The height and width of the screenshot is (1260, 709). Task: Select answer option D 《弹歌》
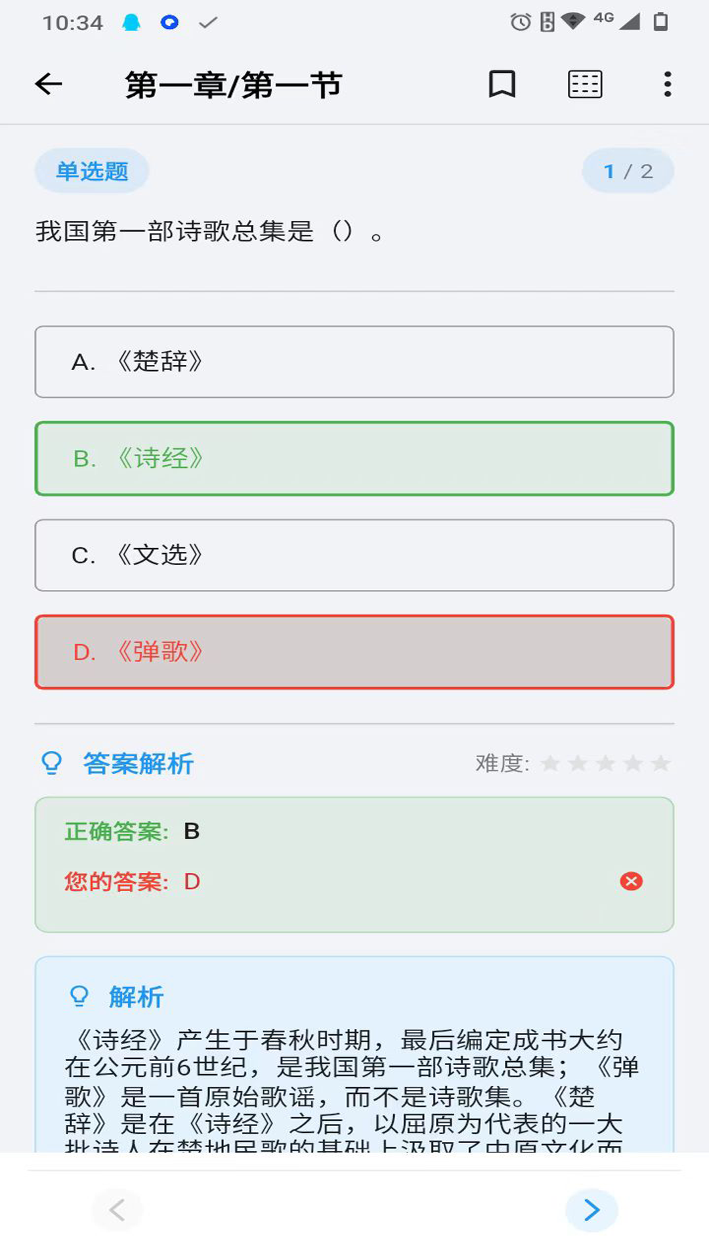(x=354, y=652)
